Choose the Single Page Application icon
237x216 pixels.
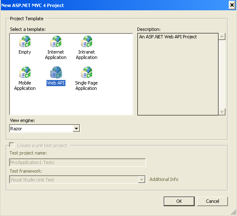tap(87, 72)
